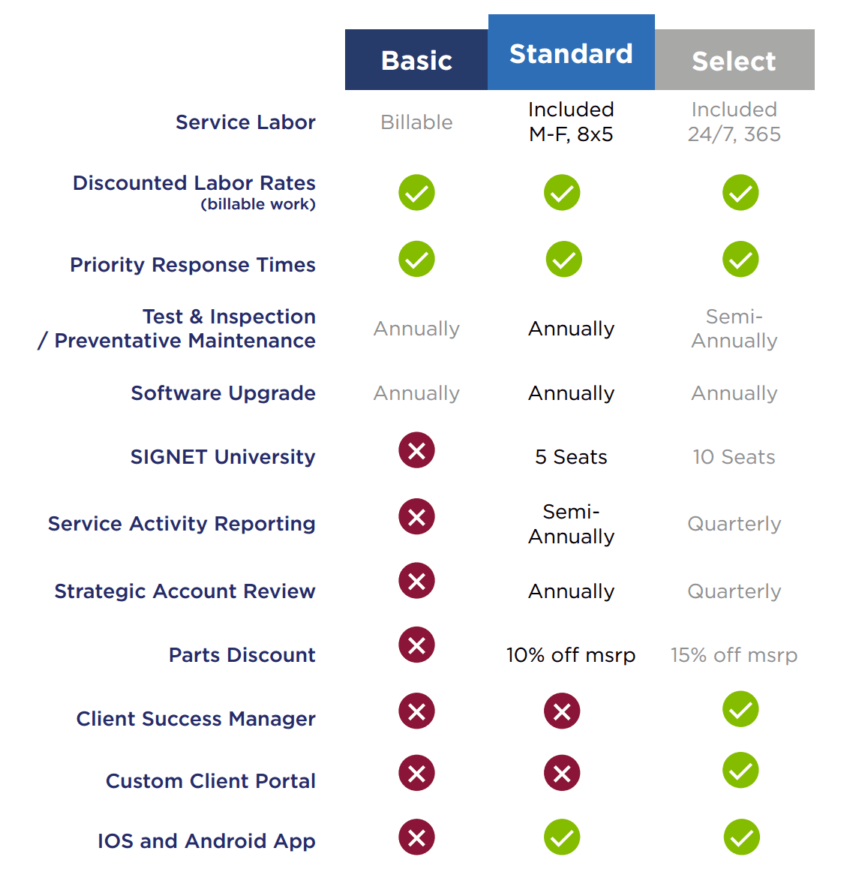This screenshot has width=847, height=878.
Task: Click Basic's Discounted Labor Rates green checkmark
Action: [416, 193]
